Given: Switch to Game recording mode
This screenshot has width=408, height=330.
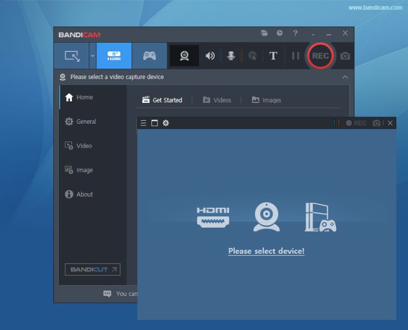Looking at the screenshot, I should [x=149, y=56].
